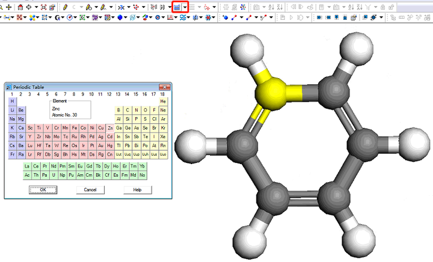Cancel the Periodic Table dialog
Screen dimensions: 433x262
point(90,189)
